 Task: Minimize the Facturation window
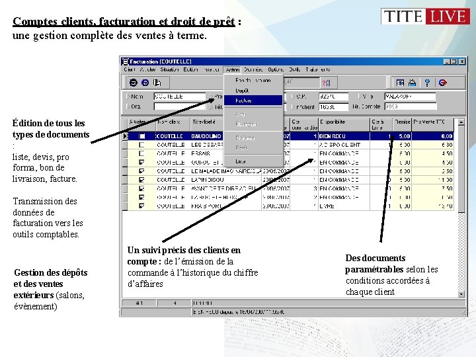click(x=446, y=61)
